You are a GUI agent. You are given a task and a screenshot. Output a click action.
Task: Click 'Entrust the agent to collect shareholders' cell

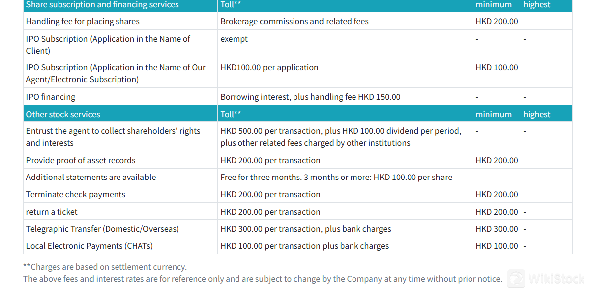click(x=120, y=137)
